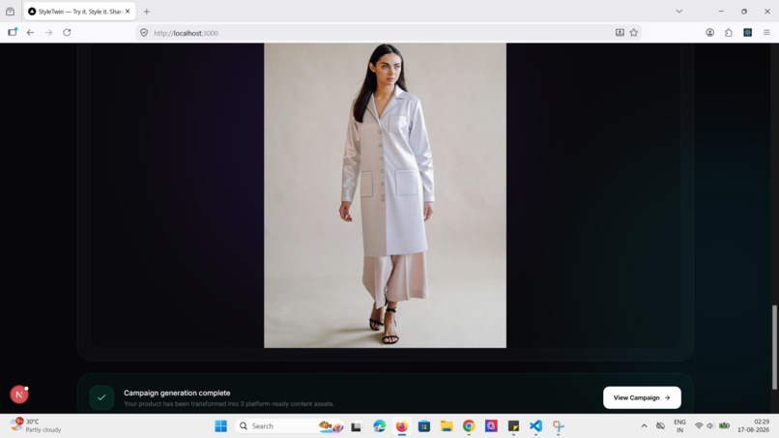The height and width of the screenshot is (438, 779).
Task: Show hidden system tray icons
Action: tap(644, 426)
